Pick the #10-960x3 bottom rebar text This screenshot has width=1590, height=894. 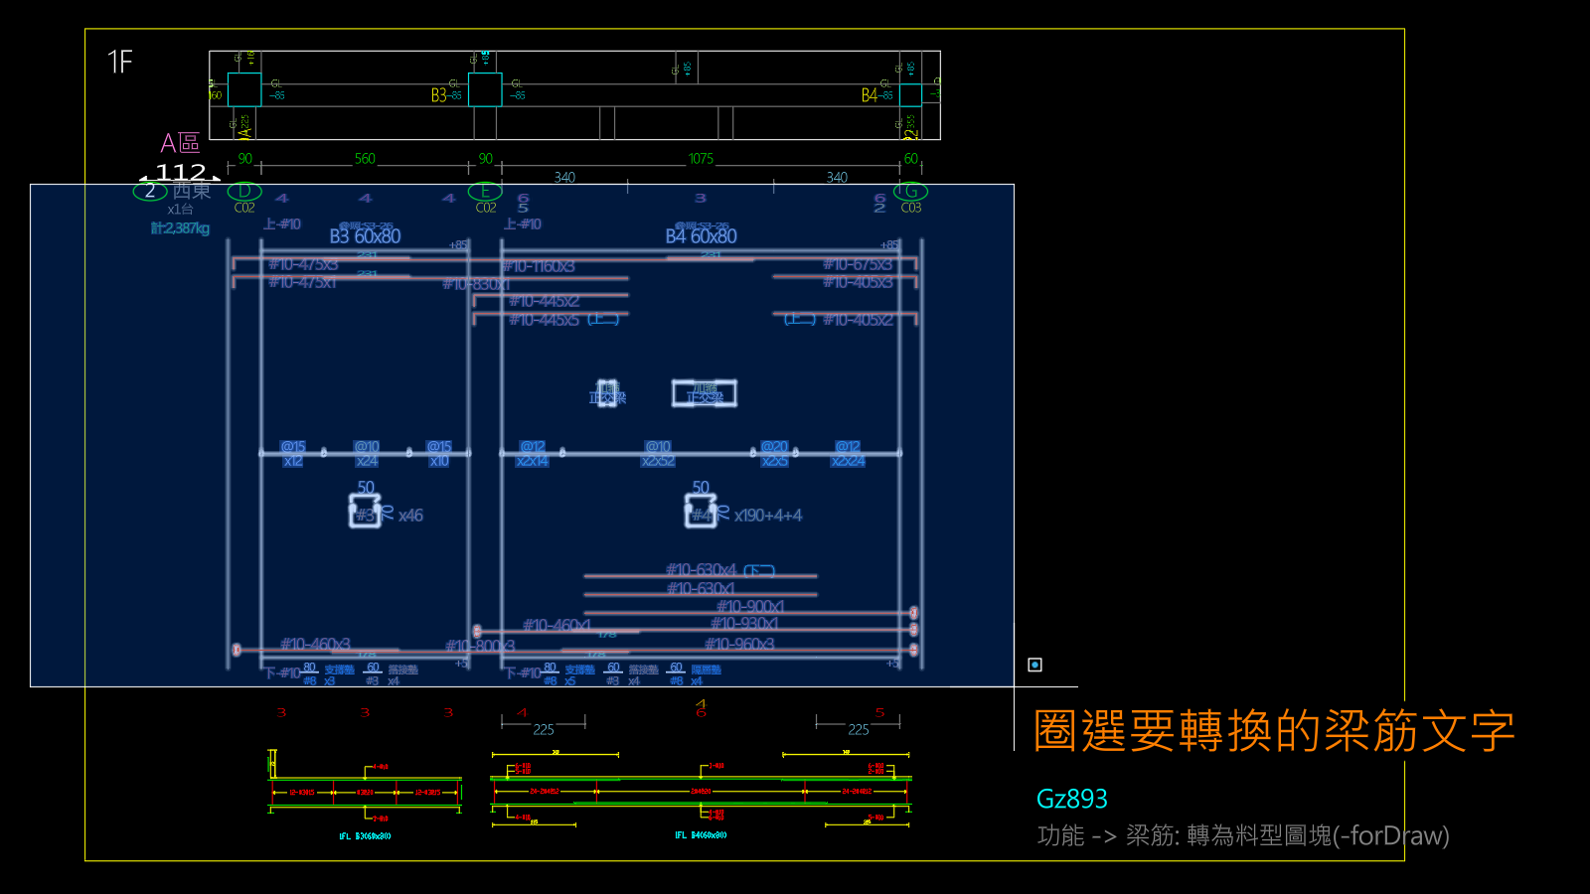[739, 644]
